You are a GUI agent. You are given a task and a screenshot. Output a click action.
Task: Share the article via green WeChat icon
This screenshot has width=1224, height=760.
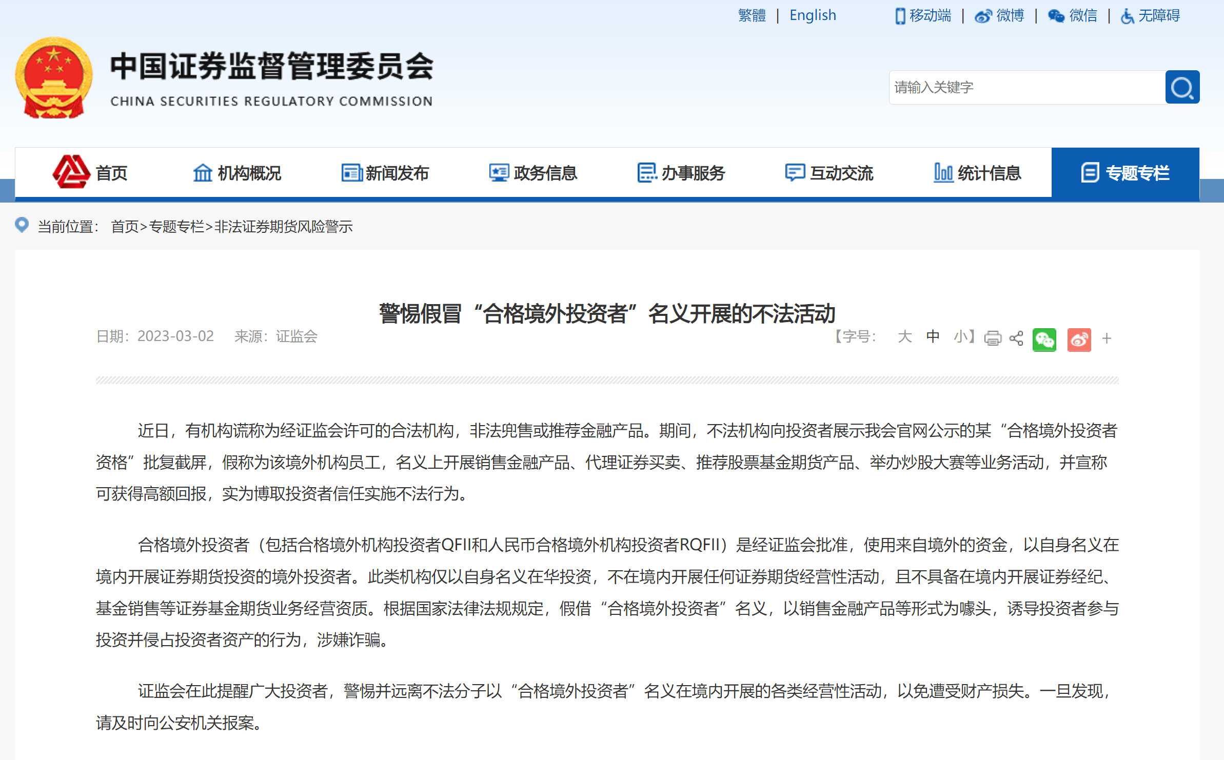pos(1044,339)
